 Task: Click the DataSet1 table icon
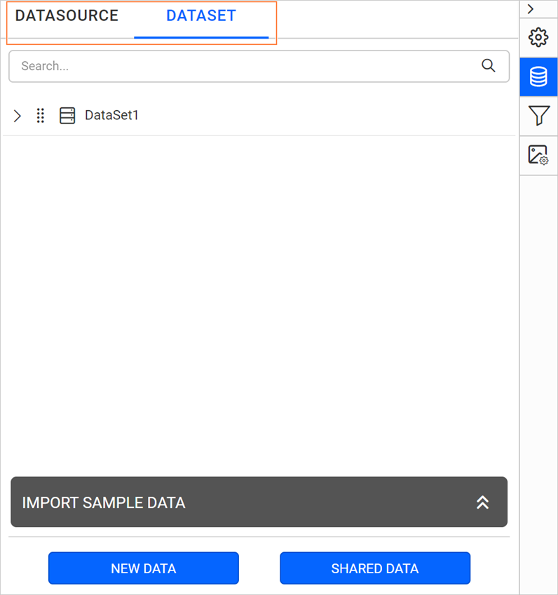67,115
